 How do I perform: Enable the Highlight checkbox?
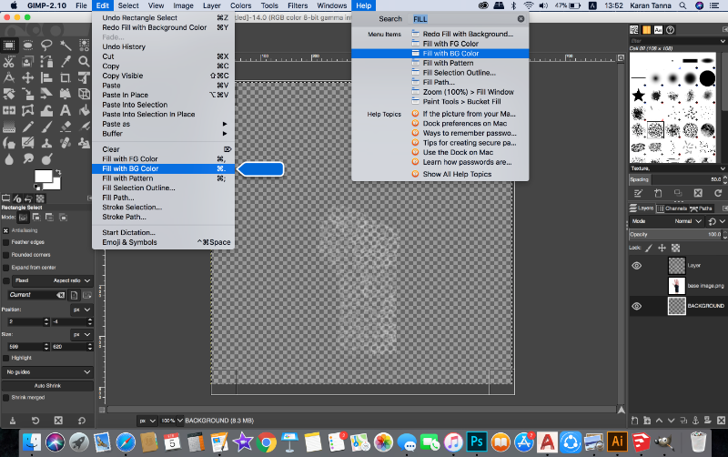point(6,358)
